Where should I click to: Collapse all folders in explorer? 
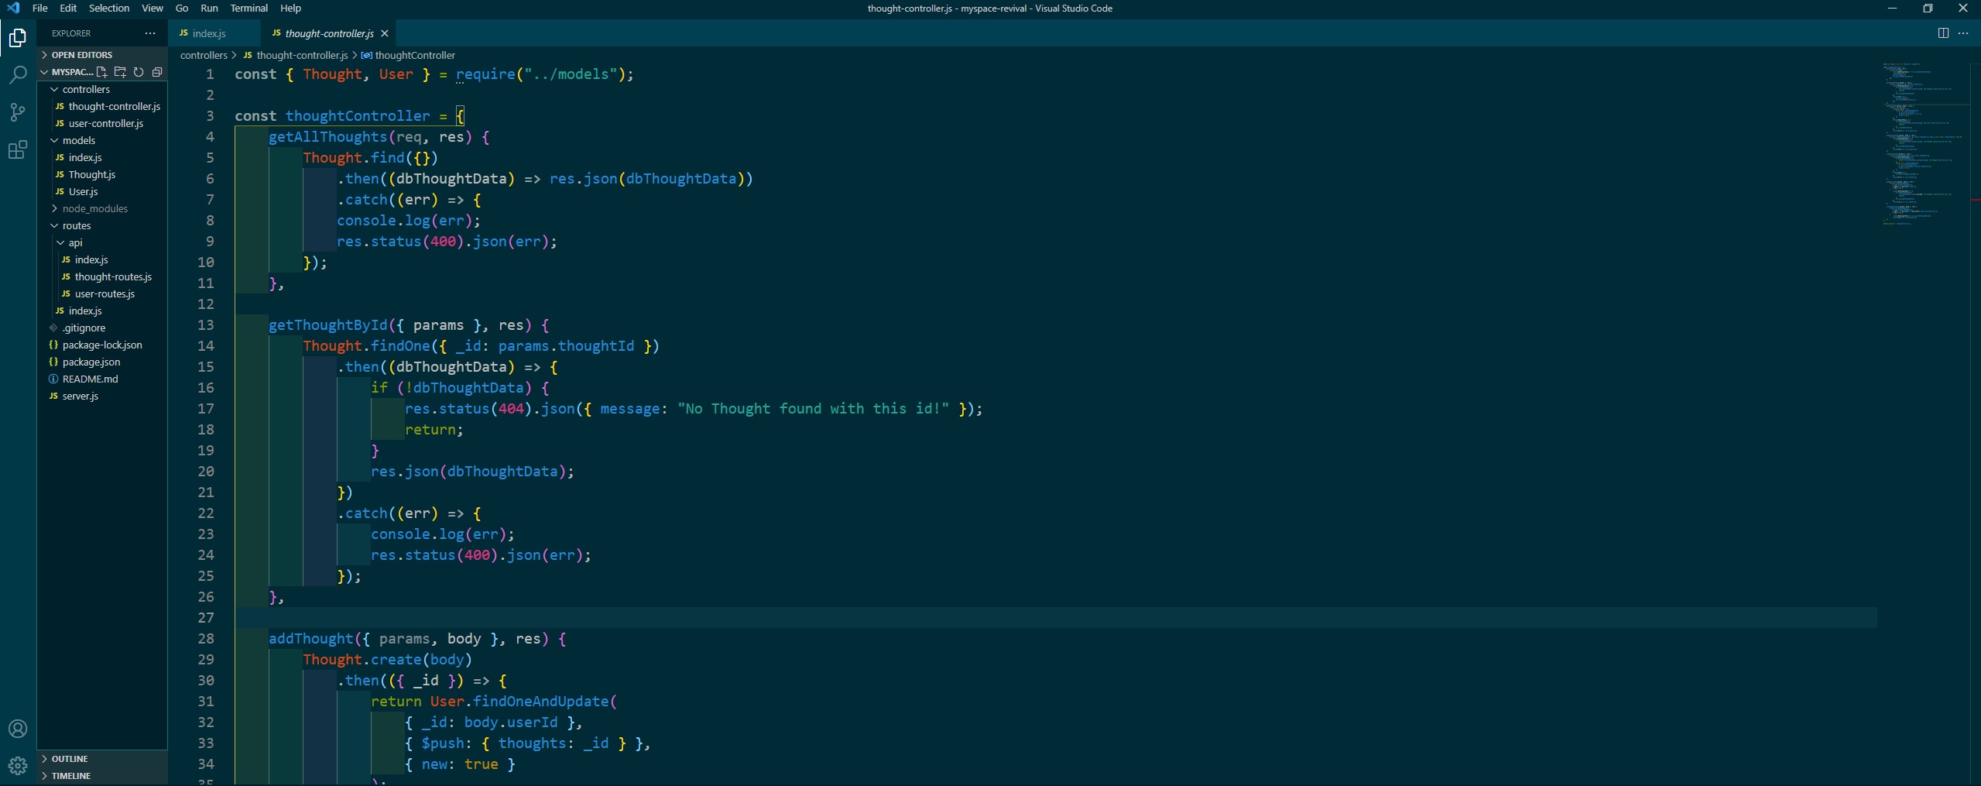(x=157, y=72)
